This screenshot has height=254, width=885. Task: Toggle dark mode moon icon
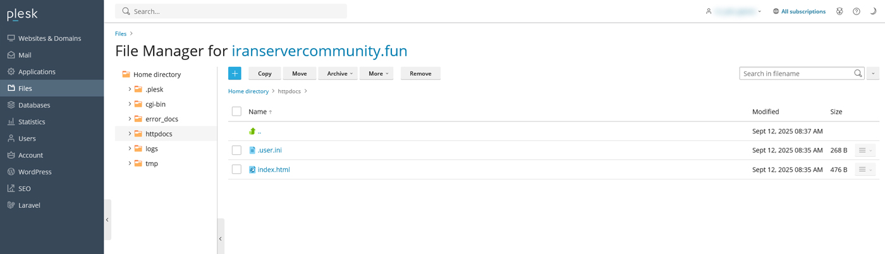pos(873,11)
